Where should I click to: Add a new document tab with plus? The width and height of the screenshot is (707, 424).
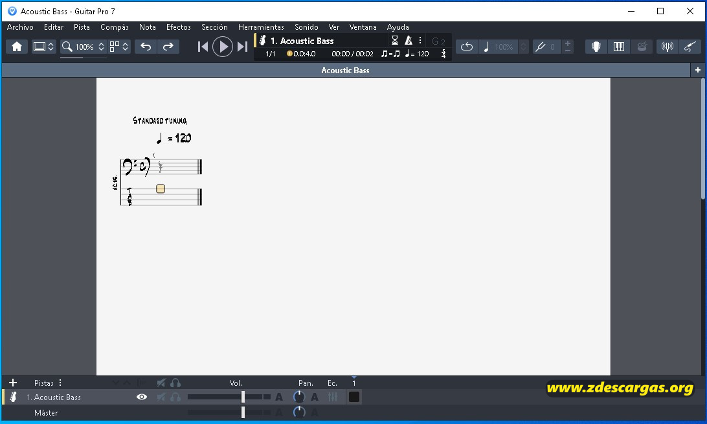pyautogui.click(x=697, y=70)
